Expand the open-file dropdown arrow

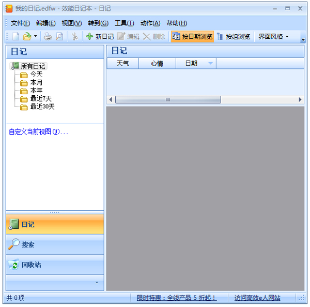35,36
